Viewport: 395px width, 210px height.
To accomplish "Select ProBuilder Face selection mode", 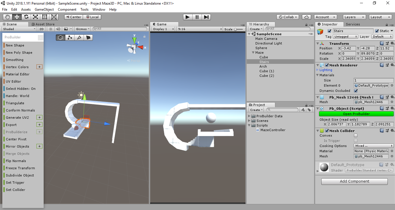I will (x=88, y=38).
